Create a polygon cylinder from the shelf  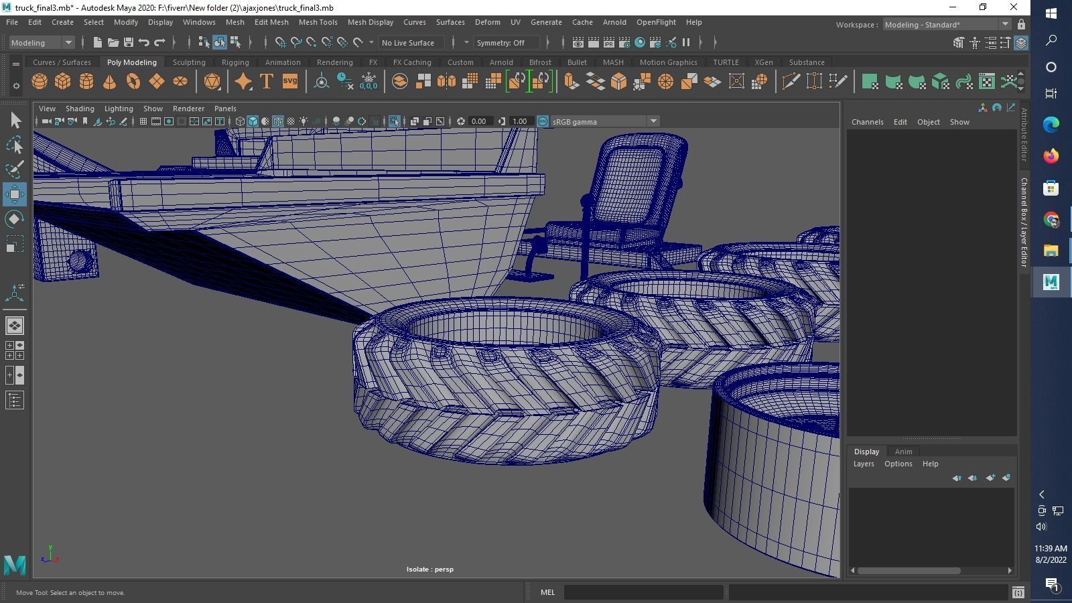(x=86, y=82)
